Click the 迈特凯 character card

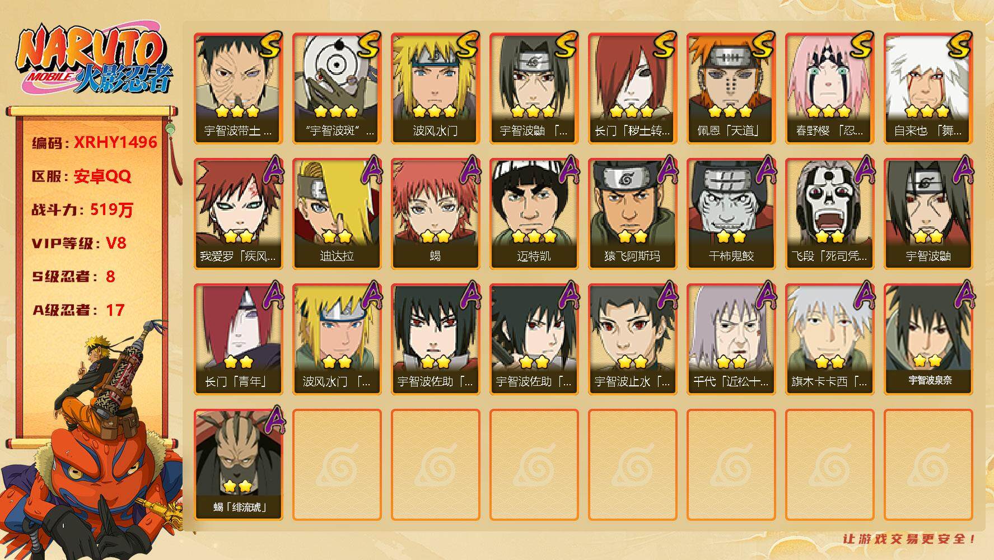pos(534,214)
